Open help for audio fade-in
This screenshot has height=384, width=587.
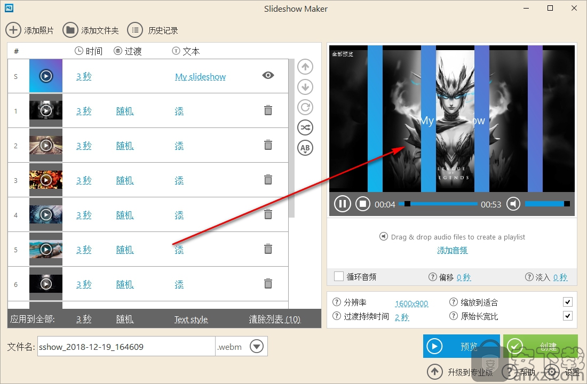tap(529, 277)
